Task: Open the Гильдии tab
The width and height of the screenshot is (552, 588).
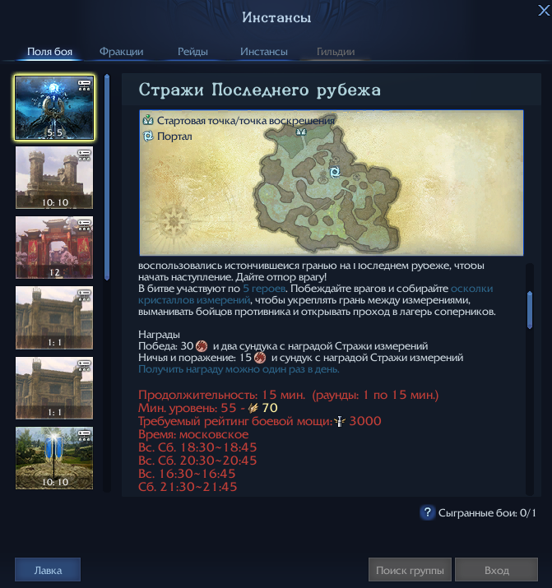Action: (x=336, y=52)
